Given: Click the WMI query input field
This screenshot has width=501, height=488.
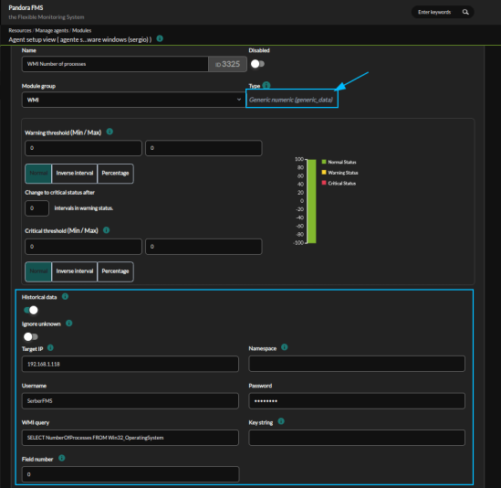Looking at the screenshot, I should (x=130, y=438).
